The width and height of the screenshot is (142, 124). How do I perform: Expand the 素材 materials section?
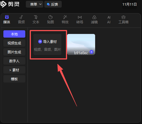tap(14, 70)
